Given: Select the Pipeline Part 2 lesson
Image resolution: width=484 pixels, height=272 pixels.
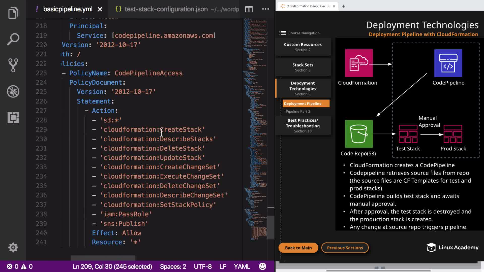Looking at the screenshot, I should [298, 111].
